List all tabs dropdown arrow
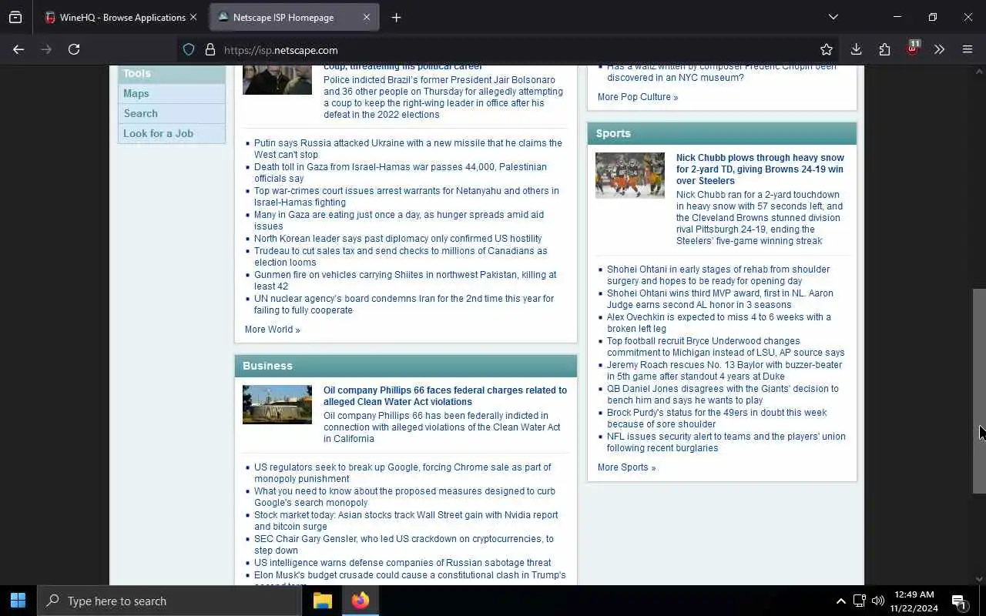 tap(833, 17)
